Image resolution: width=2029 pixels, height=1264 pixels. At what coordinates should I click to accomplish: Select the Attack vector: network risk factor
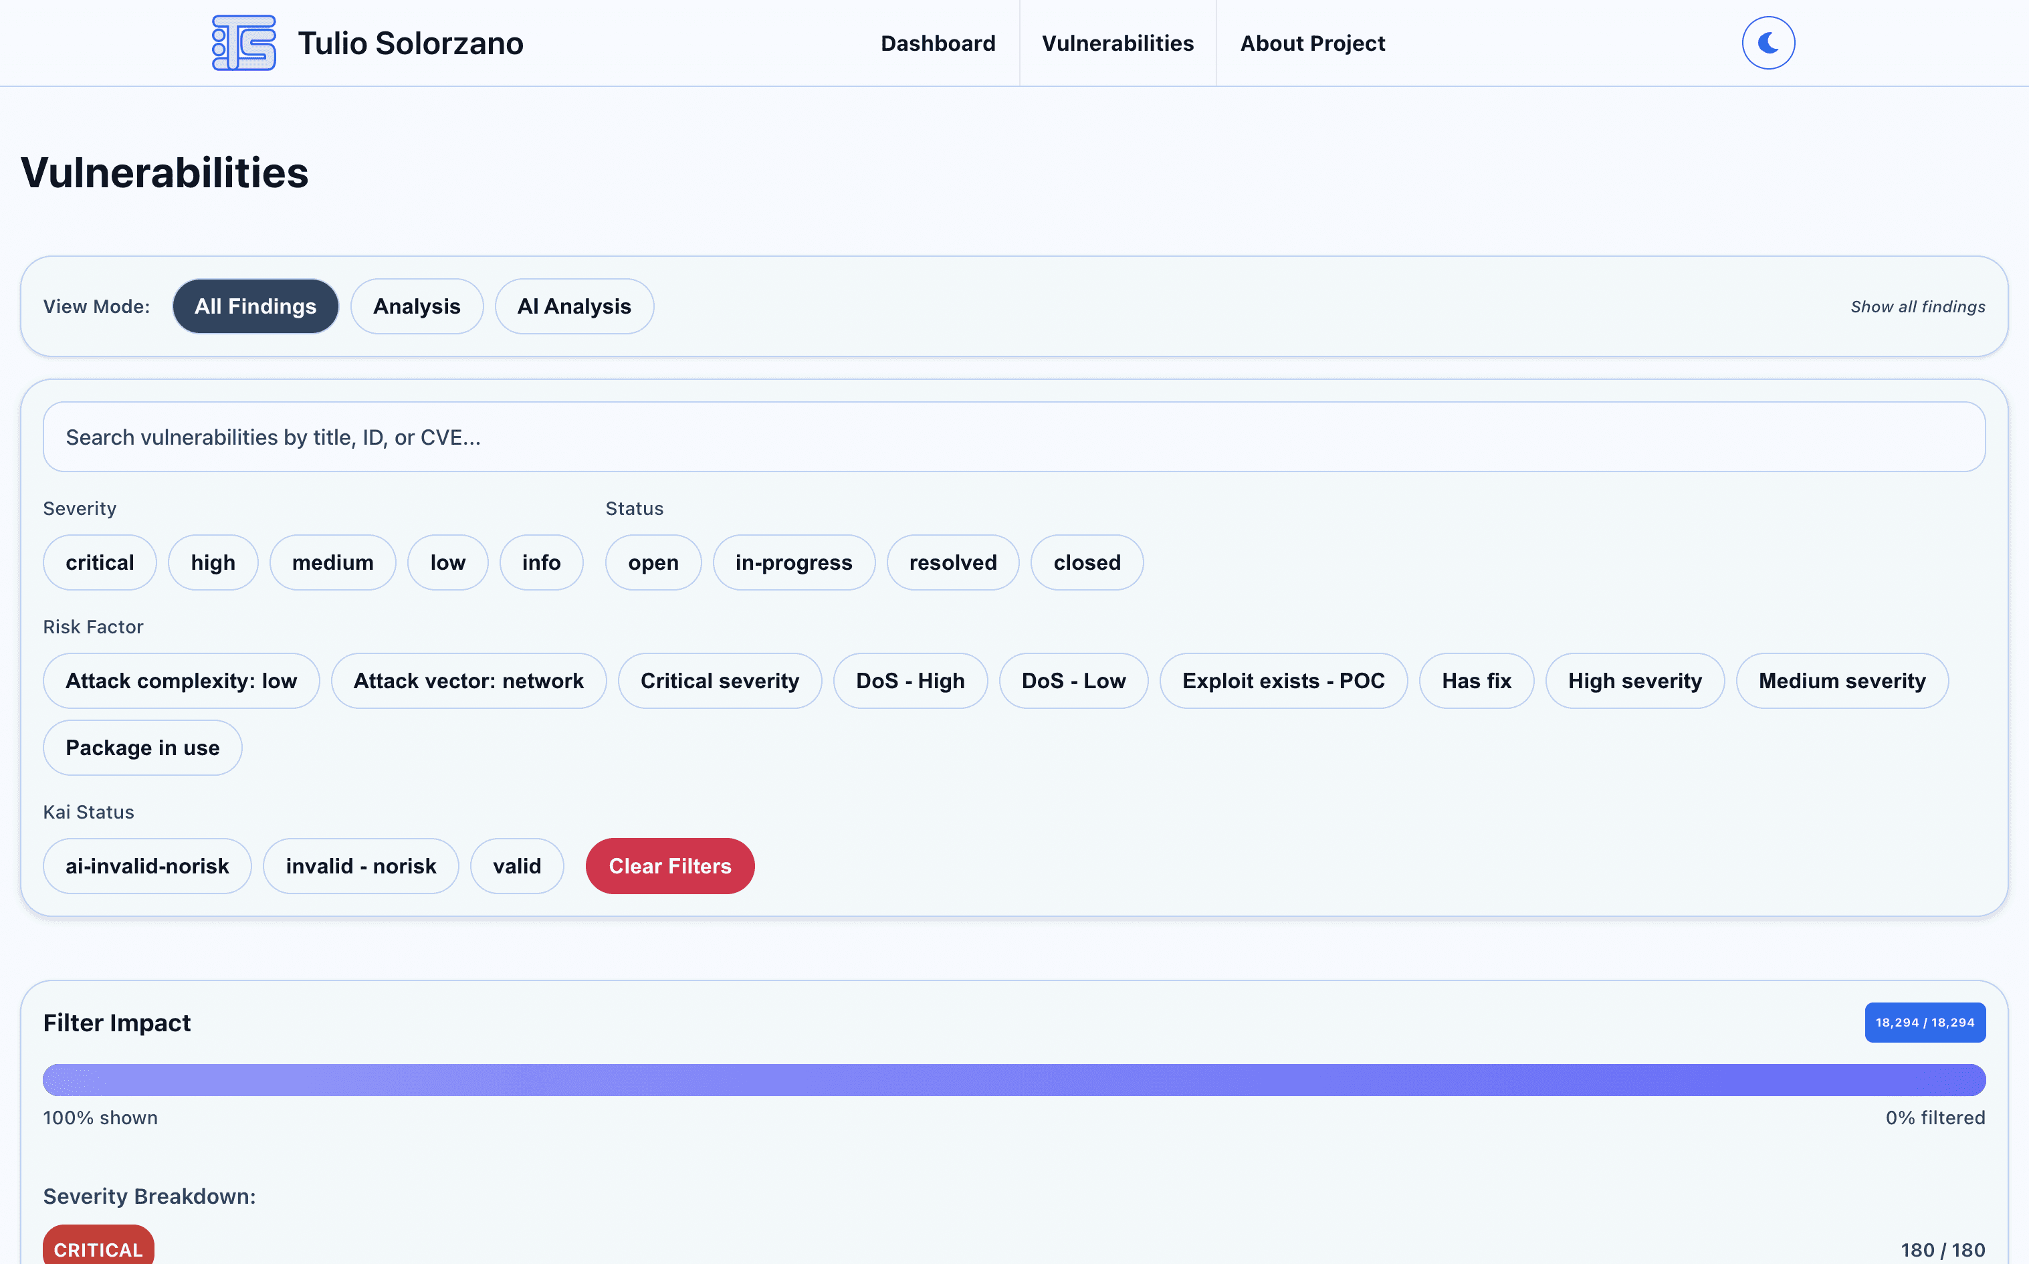click(x=468, y=681)
